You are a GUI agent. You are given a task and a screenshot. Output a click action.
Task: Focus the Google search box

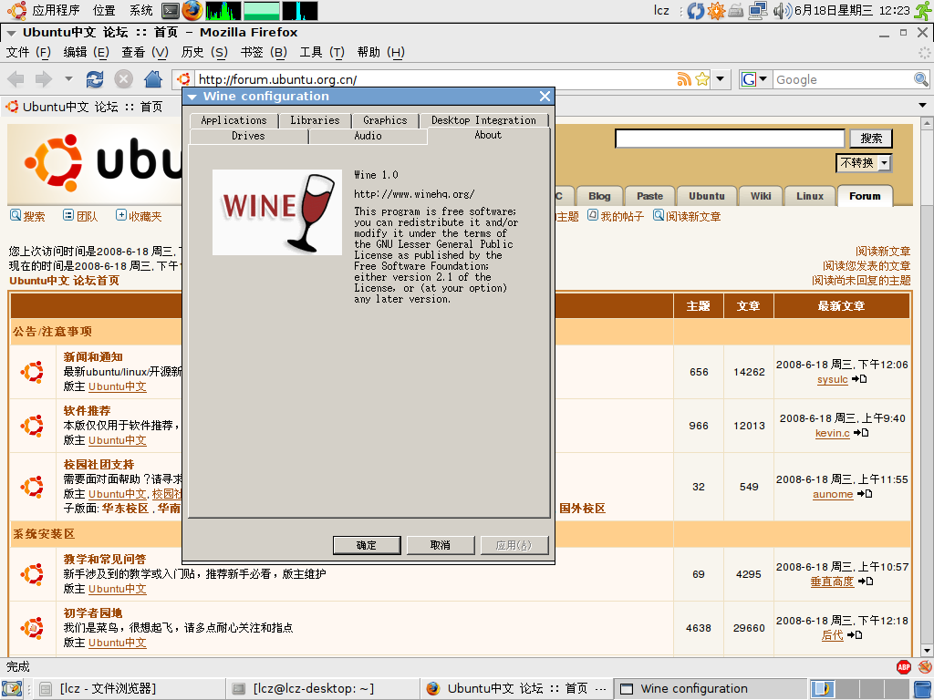tap(843, 79)
